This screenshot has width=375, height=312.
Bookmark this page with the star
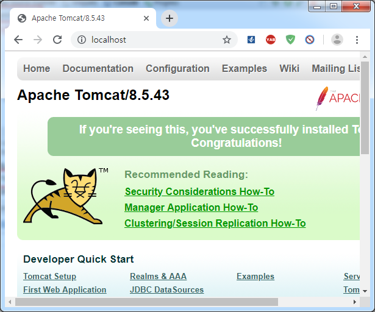pos(227,40)
